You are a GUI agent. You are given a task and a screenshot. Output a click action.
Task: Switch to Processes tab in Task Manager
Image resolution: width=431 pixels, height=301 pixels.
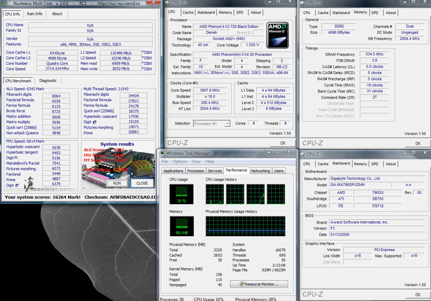pos(196,171)
